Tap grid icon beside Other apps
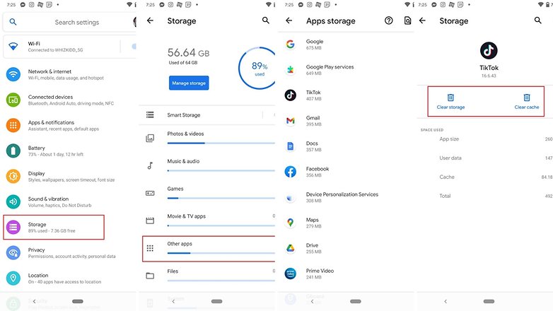 point(150,248)
